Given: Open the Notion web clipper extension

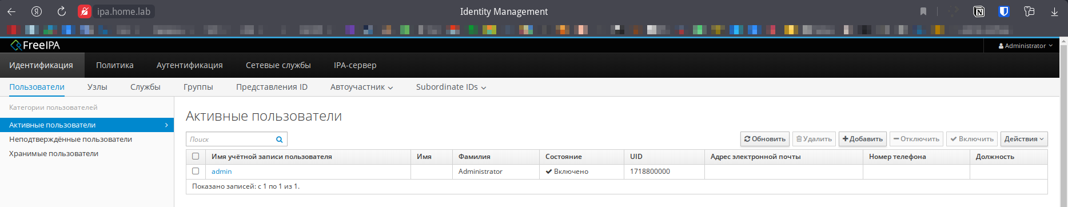Looking at the screenshot, I should [x=979, y=11].
